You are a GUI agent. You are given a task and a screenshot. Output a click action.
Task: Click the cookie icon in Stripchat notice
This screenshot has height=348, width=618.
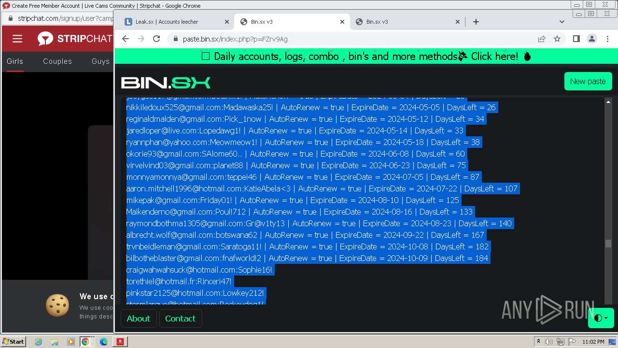[x=57, y=305]
